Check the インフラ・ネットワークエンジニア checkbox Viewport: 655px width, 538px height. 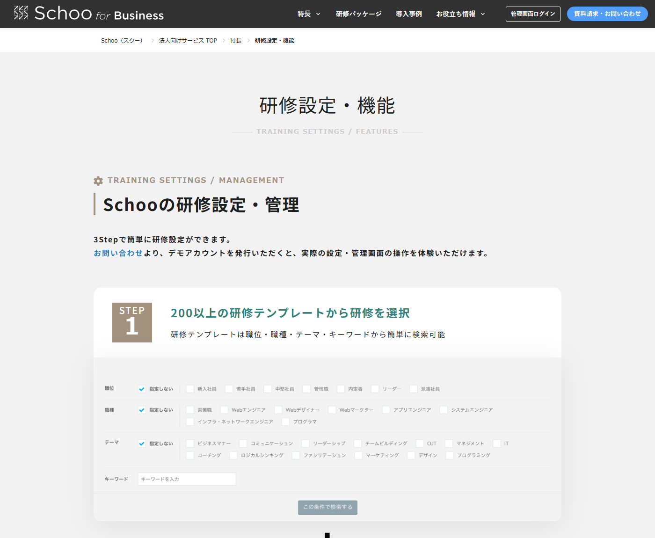coord(190,422)
